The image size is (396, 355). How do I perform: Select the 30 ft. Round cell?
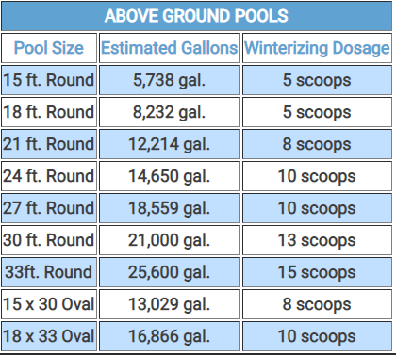49,240
